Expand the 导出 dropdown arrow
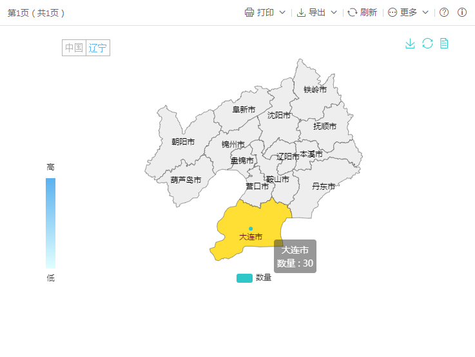Viewport: 475px width, 357px height. pyautogui.click(x=334, y=12)
